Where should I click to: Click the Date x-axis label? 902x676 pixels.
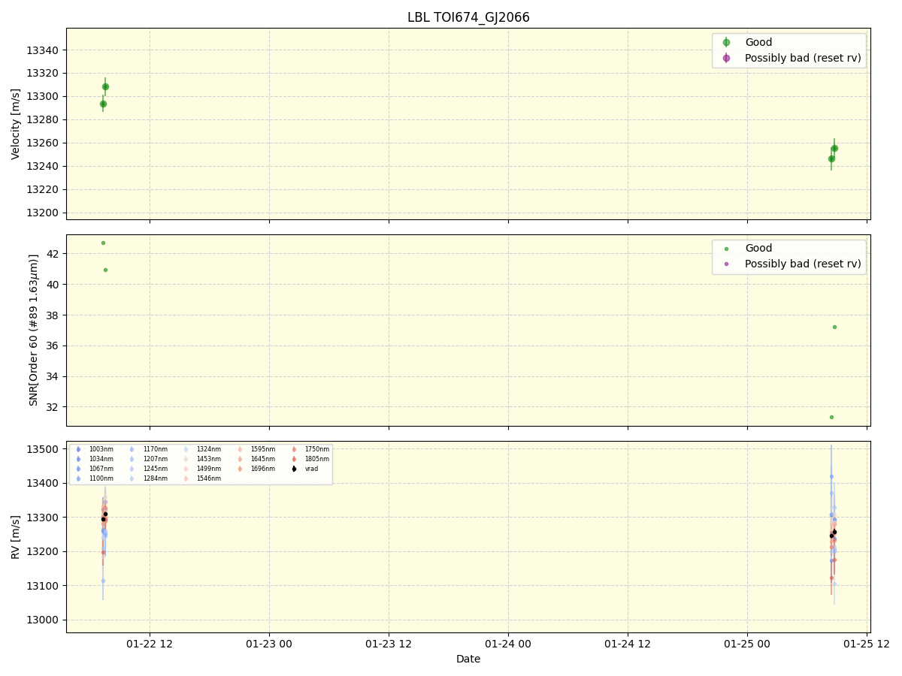click(468, 659)
